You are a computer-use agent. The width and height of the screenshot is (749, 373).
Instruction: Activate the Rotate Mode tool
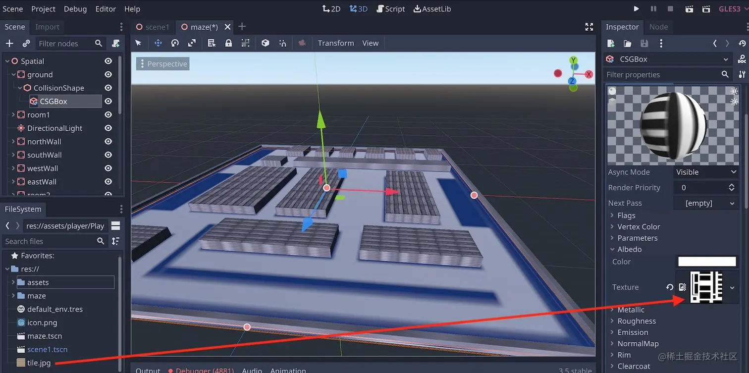(175, 43)
